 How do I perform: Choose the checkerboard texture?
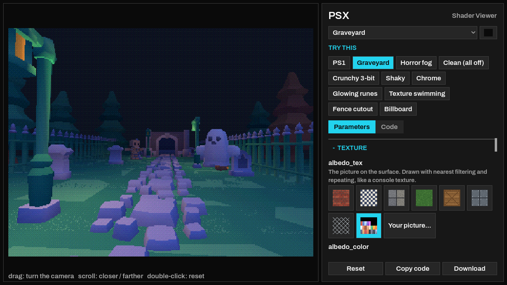coord(369,198)
